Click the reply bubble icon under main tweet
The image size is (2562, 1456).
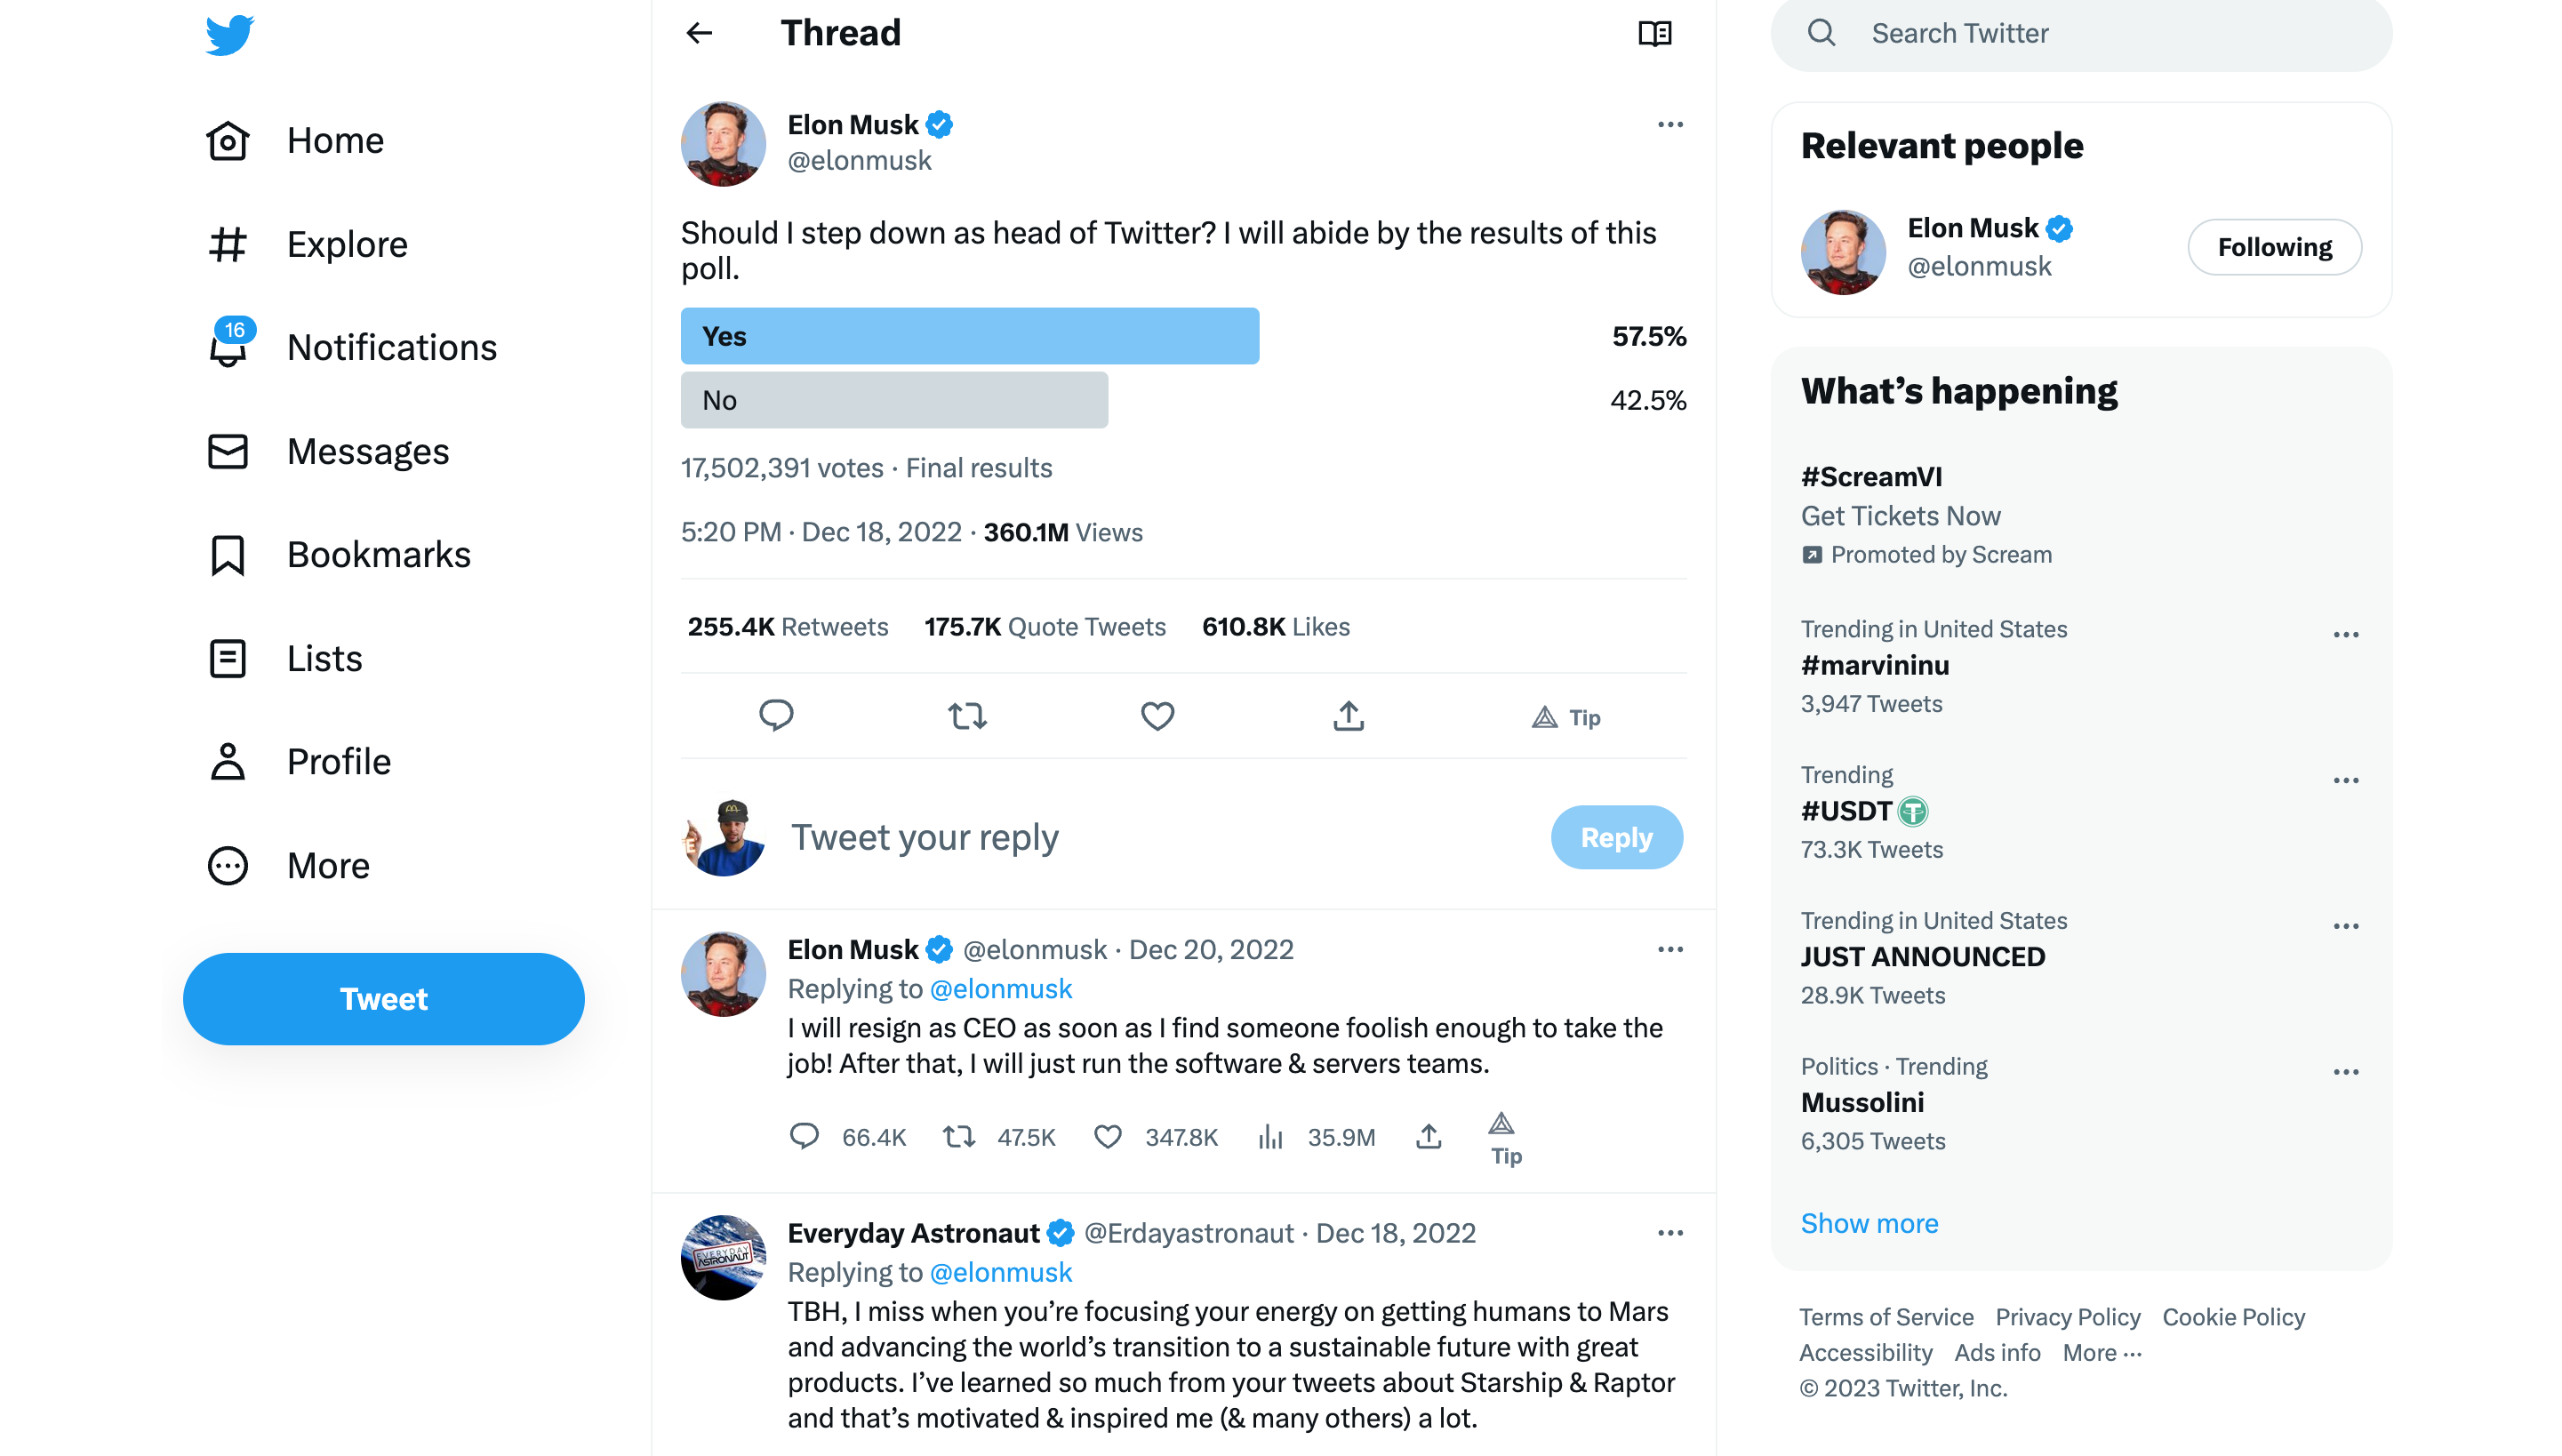[x=776, y=716]
